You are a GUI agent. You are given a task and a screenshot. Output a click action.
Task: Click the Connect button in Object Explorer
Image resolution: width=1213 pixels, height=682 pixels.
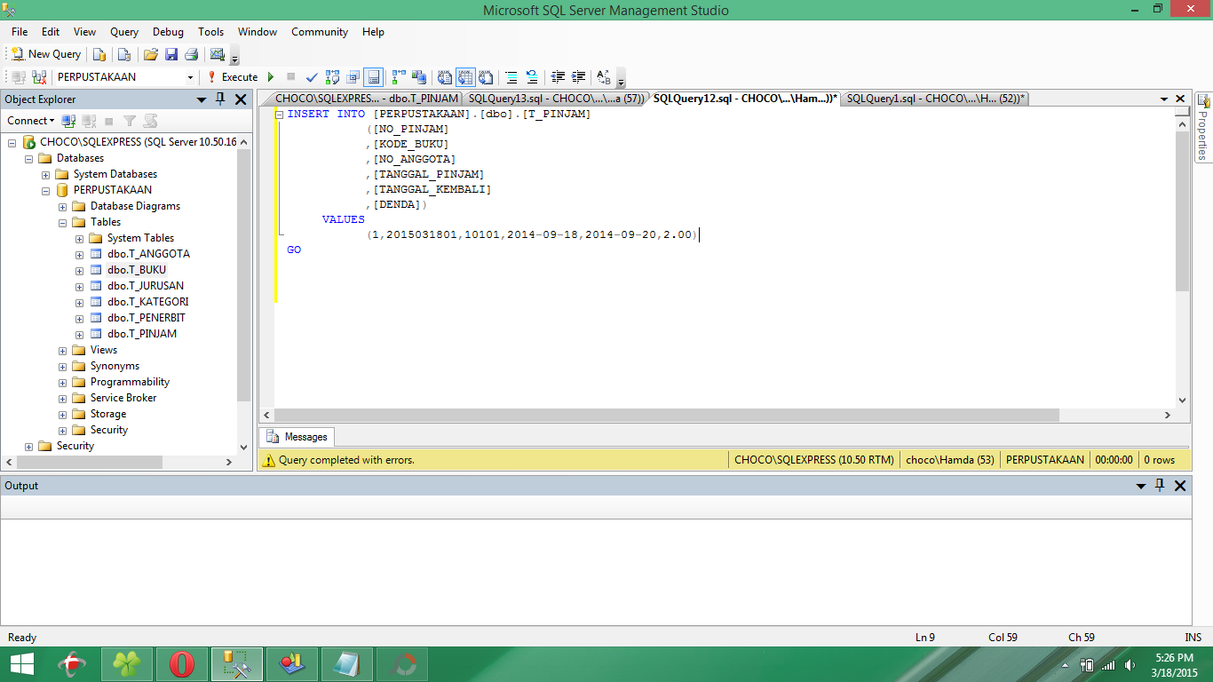(x=29, y=120)
